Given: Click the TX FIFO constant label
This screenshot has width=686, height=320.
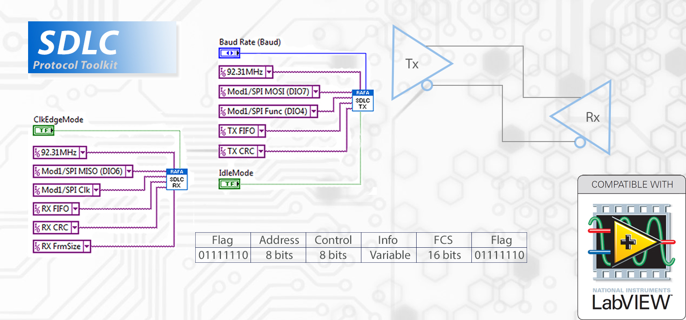Looking at the screenshot, I should pos(242,131).
